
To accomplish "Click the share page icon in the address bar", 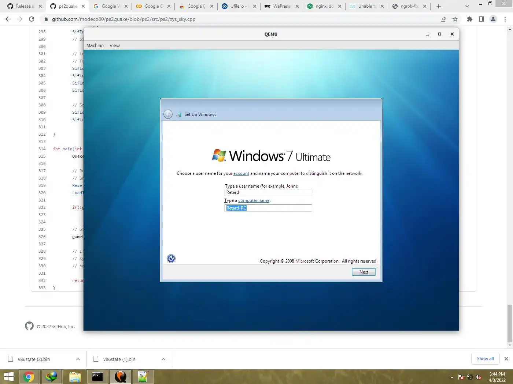I will [443, 19].
